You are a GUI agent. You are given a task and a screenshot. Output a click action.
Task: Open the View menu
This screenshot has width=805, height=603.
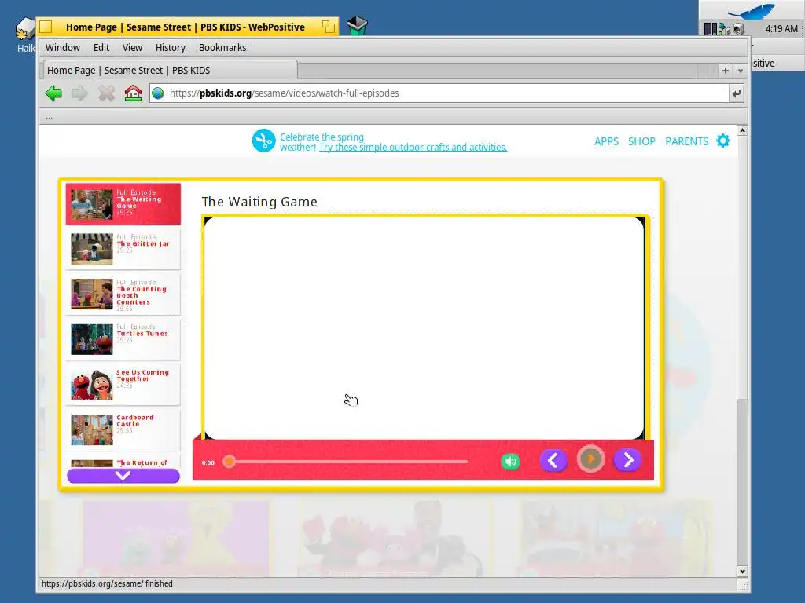click(x=132, y=48)
